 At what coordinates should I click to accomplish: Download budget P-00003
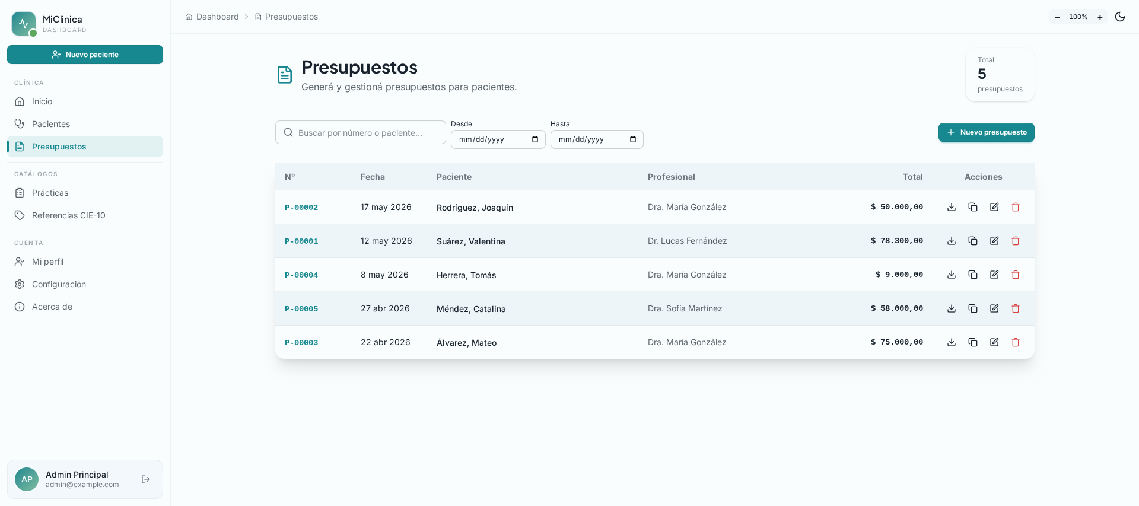(952, 342)
